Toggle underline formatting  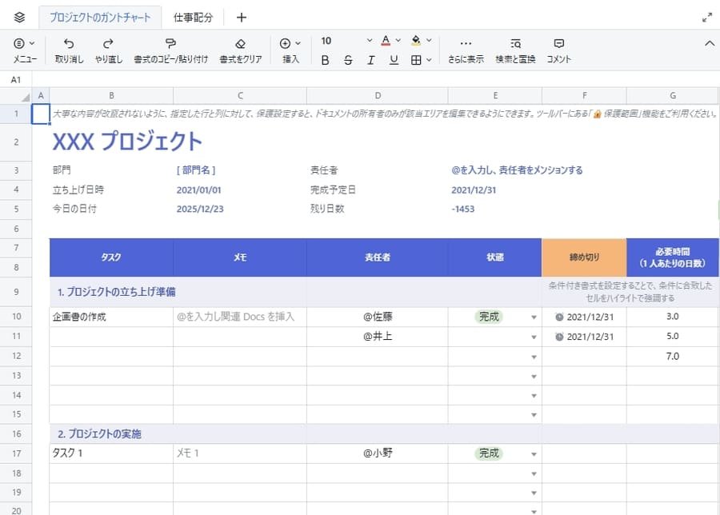(x=393, y=59)
